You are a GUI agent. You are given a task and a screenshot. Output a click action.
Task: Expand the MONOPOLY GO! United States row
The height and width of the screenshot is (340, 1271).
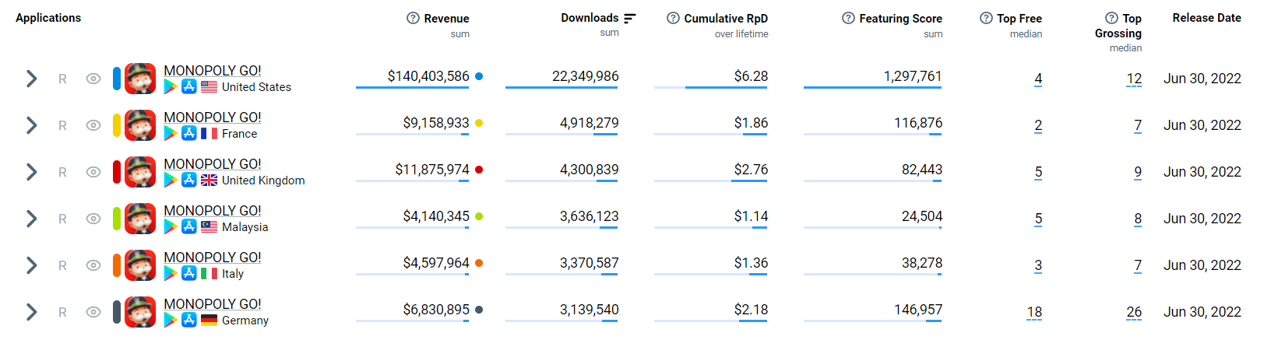click(x=31, y=79)
